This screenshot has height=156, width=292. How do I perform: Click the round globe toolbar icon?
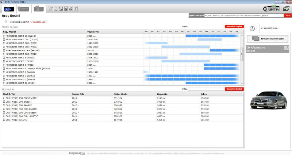[x=70, y=8]
